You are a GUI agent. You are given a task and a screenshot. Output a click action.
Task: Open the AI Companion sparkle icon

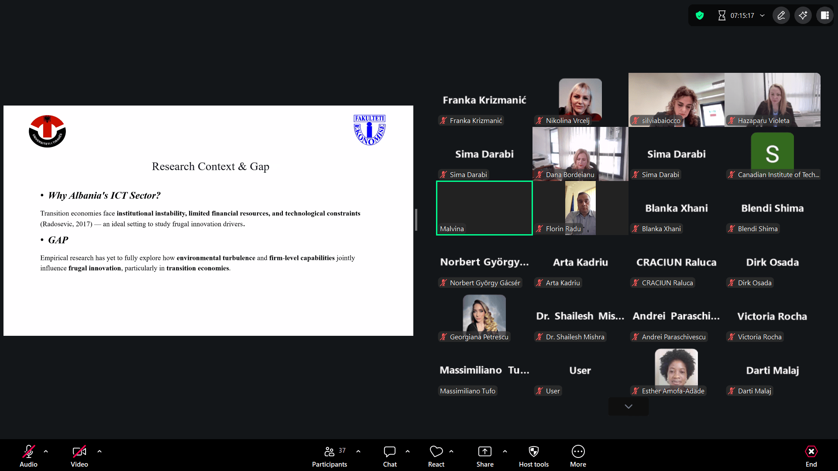tap(803, 16)
